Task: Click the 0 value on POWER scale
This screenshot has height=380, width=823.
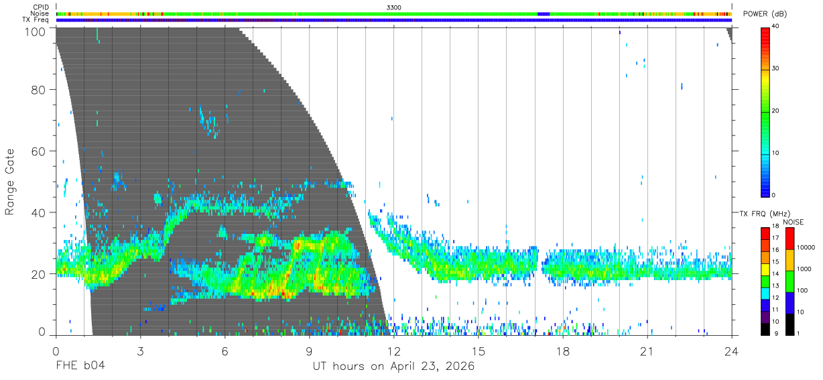Action: [x=774, y=195]
